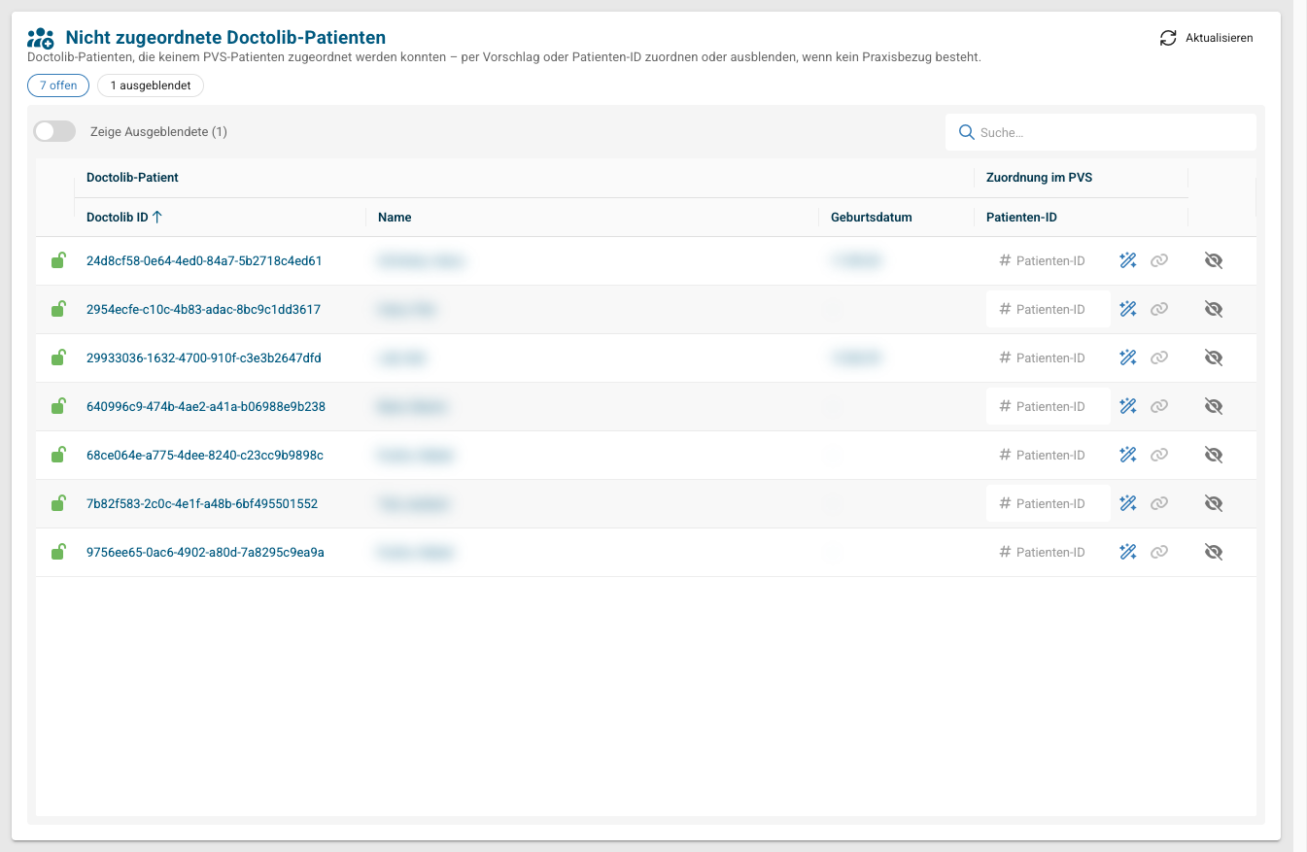Click Patienten-ID input in 29933036 row
The image size is (1307, 852).
click(x=1048, y=358)
